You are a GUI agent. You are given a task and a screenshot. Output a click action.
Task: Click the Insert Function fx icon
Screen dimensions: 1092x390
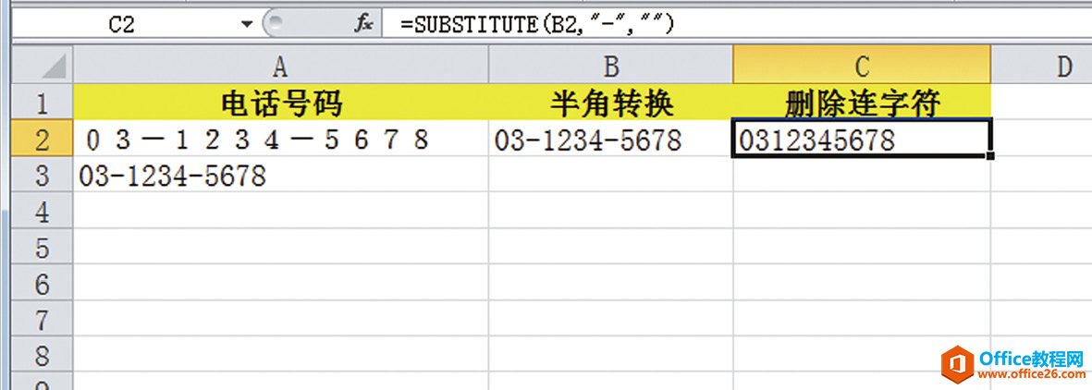363,24
